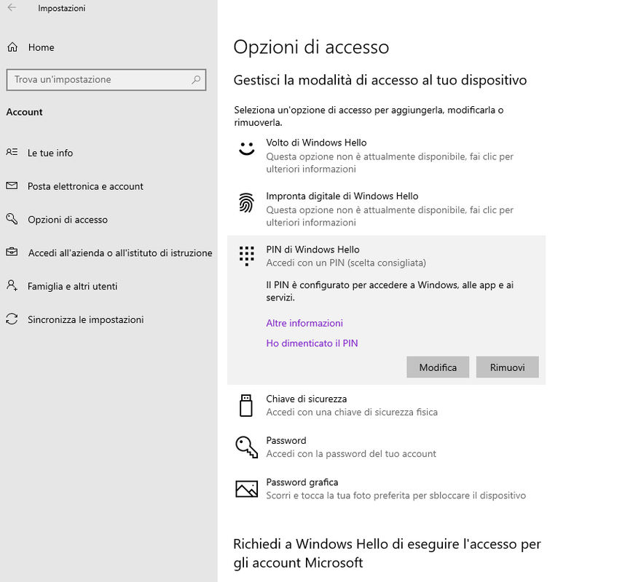Click 'Seleziona un'opzione di accesso' description text
Screen dimensions: 641x582
pyautogui.click(x=369, y=116)
